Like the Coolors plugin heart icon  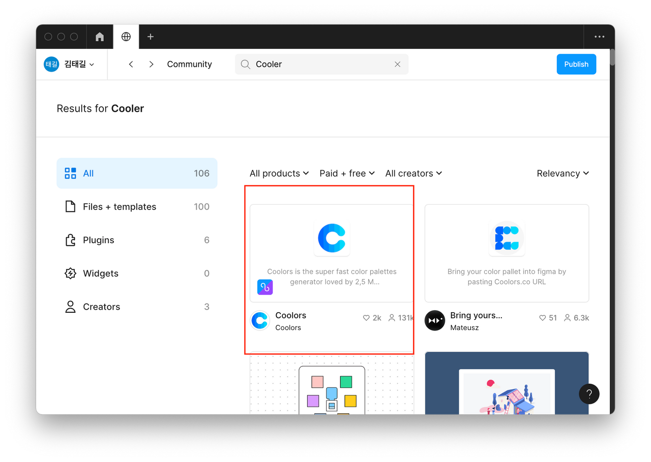click(x=366, y=318)
